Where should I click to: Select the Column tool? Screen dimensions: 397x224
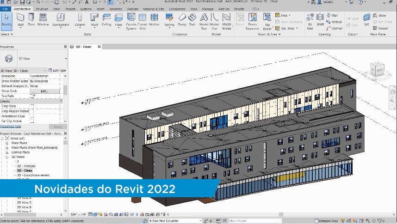tap(80, 20)
